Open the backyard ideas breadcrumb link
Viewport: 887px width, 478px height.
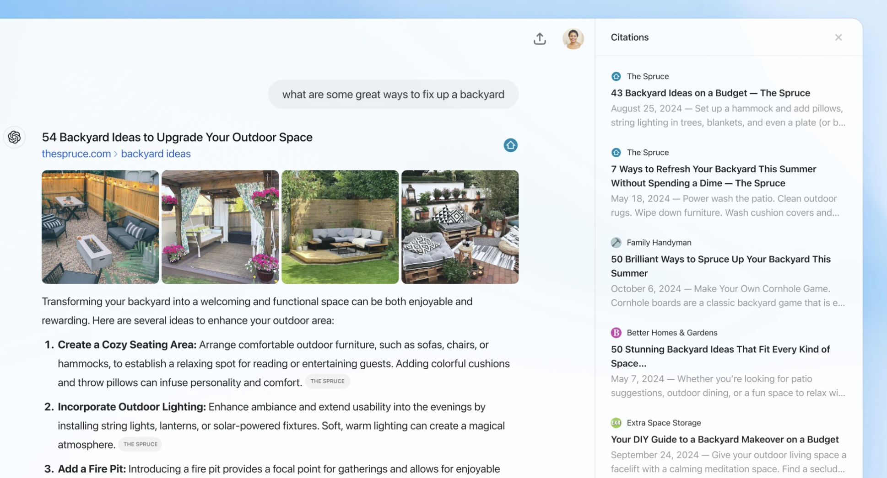(x=156, y=154)
